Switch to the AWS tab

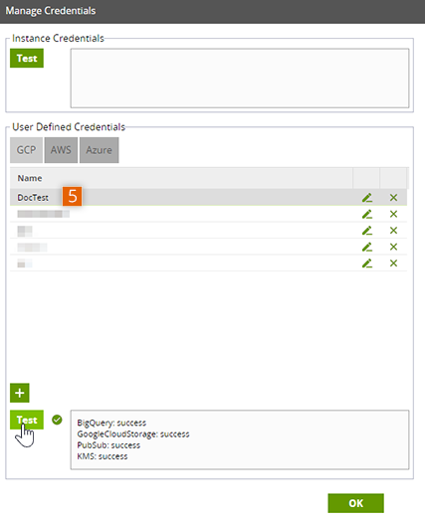(x=61, y=150)
